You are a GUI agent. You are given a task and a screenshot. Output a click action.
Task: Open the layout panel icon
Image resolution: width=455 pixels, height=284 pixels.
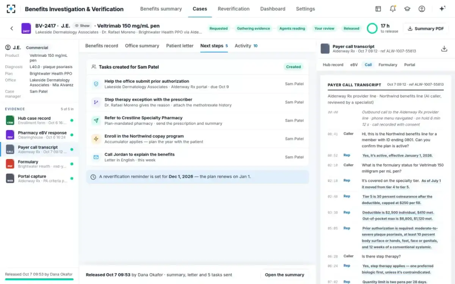pyautogui.click(x=378, y=9)
